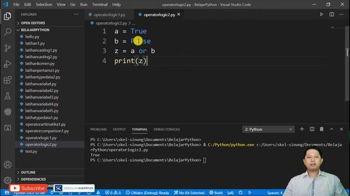Create a new terminal with plus icon
This screenshot has height=196, width=350.
pyautogui.click(x=302, y=129)
